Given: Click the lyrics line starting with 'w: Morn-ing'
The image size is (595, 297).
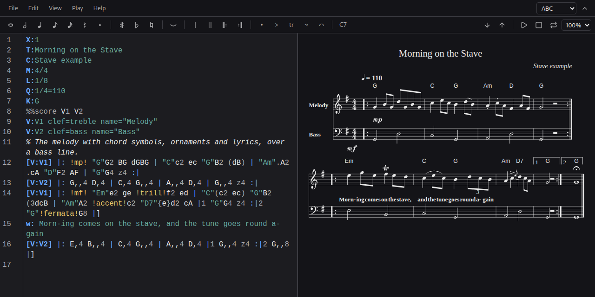Looking at the screenshot, I should click(153, 229).
